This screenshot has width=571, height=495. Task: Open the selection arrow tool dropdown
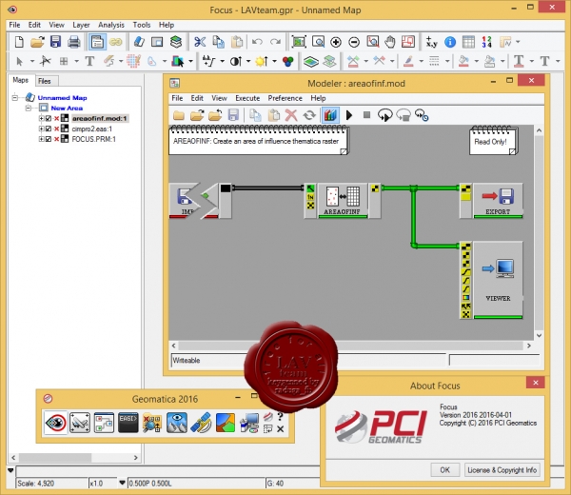coord(31,61)
